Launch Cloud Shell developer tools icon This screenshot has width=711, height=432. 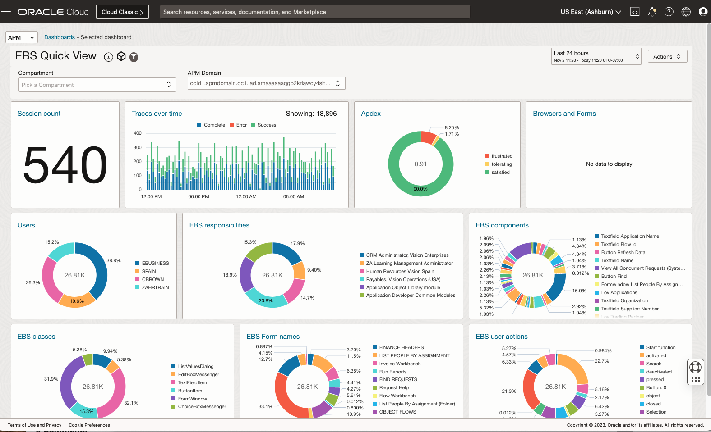(x=635, y=12)
